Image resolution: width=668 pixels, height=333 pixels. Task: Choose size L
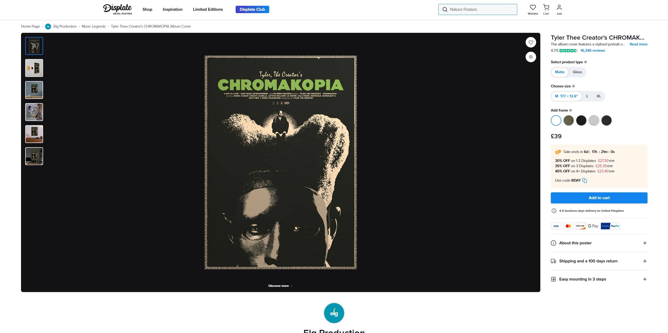[x=587, y=96]
